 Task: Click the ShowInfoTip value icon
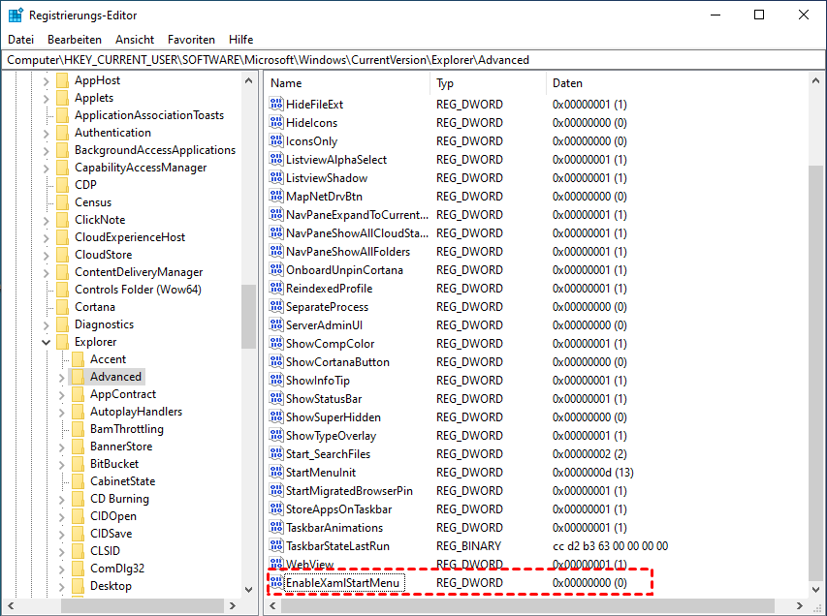click(276, 380)
